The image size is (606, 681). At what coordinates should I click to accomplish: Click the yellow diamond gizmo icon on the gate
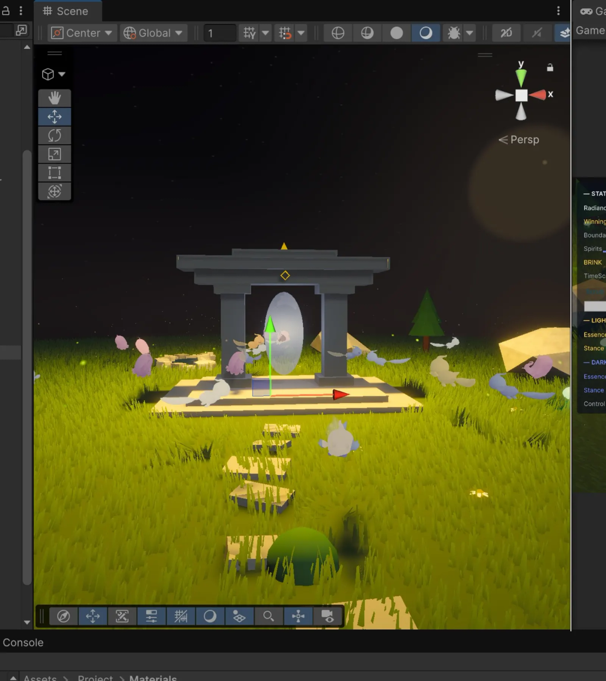tap(285, 275)
